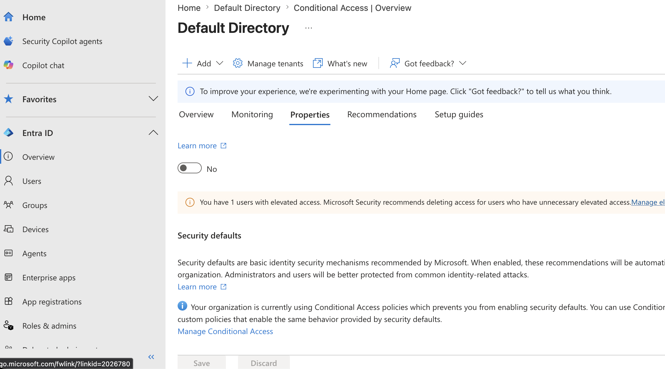665x369 pixels.
Task: Open Devices in the sidebar menu
Action: pos(35,229)
